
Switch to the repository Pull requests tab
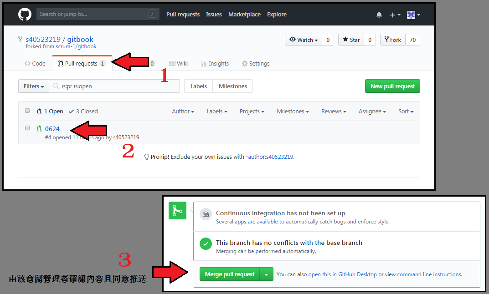point(82,64)
